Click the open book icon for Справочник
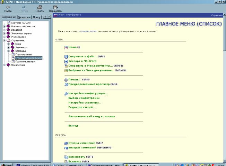The height and width of the screenshot is (166, 226). [x=8, y=40]
